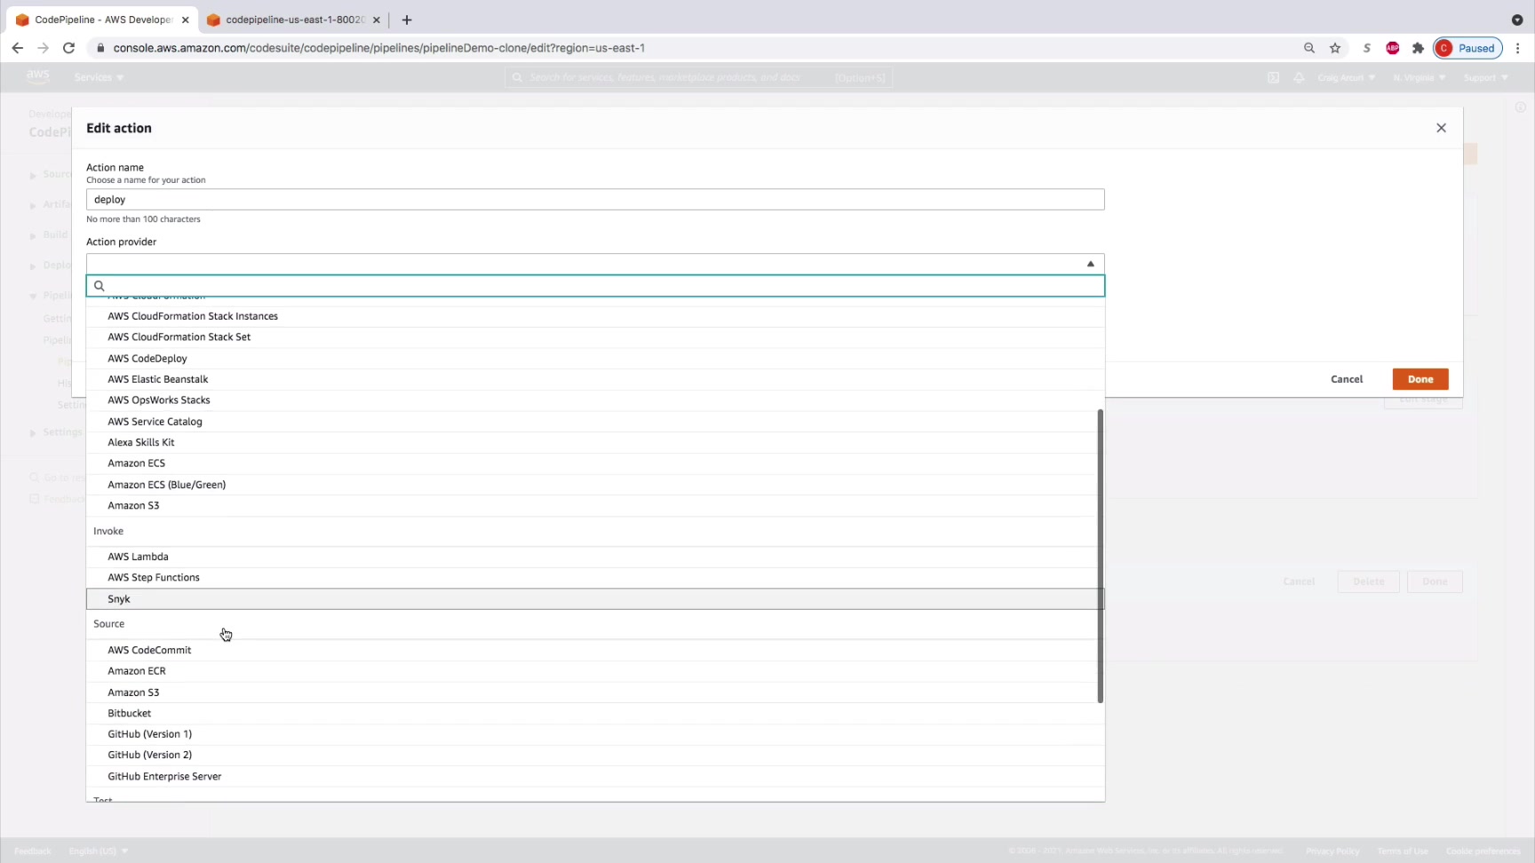Reload the current page
This screenshot has width=1535, height=863.
point(68,48)
